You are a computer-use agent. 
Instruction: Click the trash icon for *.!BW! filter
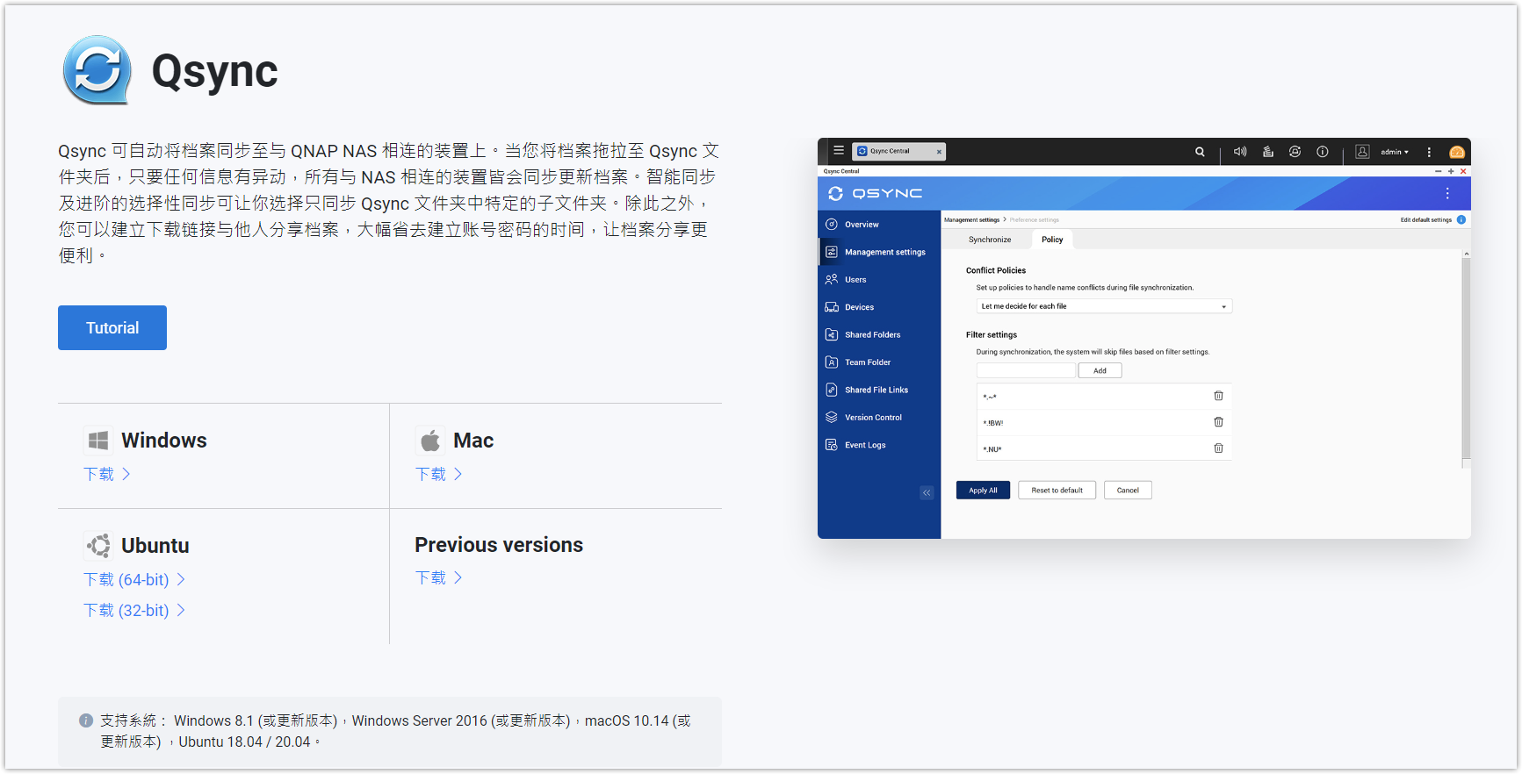(1218, 422)
